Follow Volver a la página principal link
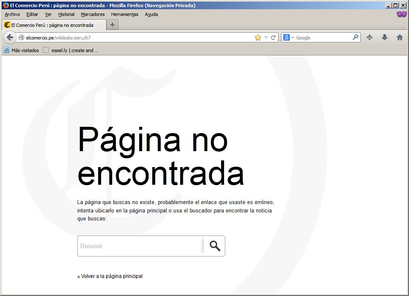This screenshot has width=409, height=296. point(110,276)
